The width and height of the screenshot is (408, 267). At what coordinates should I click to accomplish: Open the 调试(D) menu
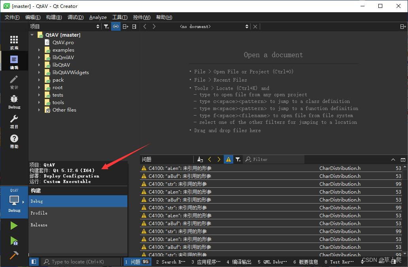pyautogui.click(x=76, y=17)
